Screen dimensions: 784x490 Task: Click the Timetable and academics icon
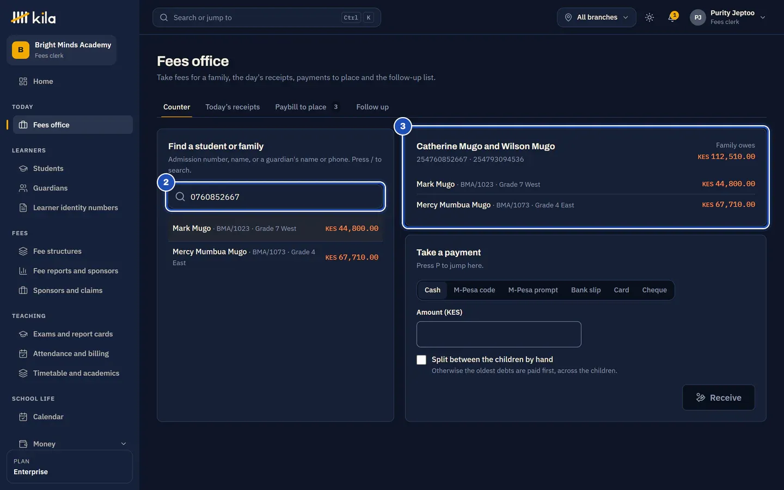click(23, 373)
